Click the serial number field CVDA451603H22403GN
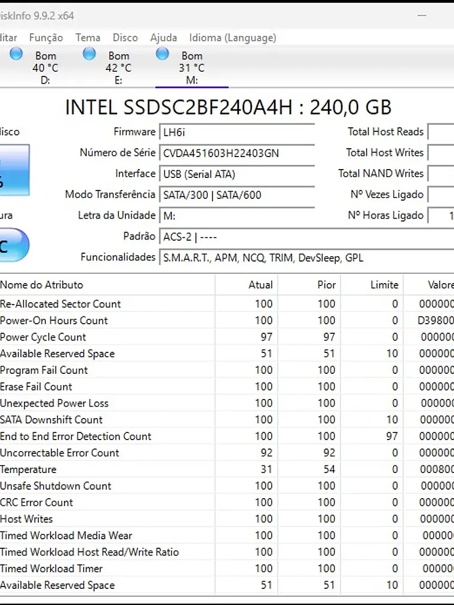The image size is (454, 605). click(237, 153)
